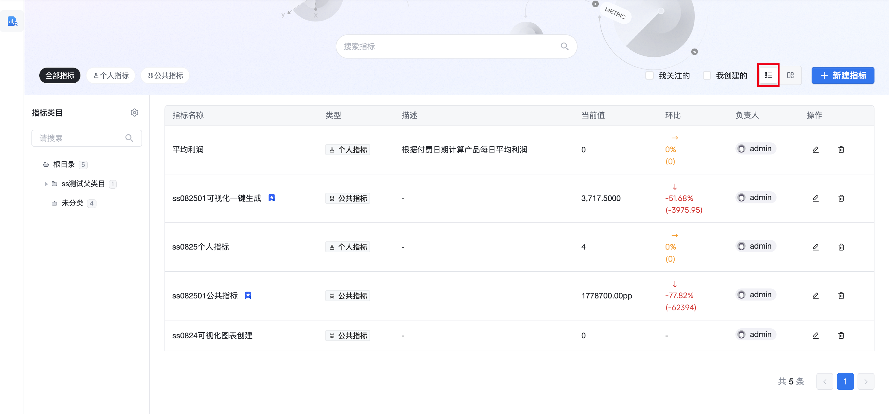Click the 新建指标 button
Viewport: 889px width, 414px height.
842,75
